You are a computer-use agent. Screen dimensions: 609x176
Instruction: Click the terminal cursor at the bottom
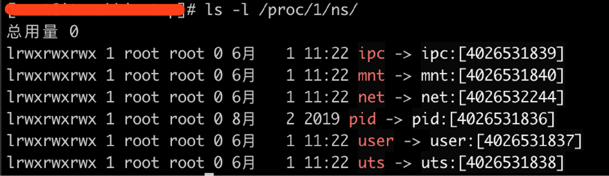point(209,174)
